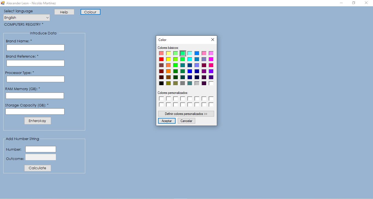
Task: Select the white basic color swatch
Action: 211,83
